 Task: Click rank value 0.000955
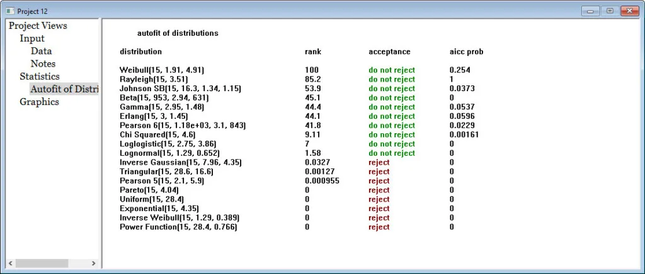pos(322,181)
